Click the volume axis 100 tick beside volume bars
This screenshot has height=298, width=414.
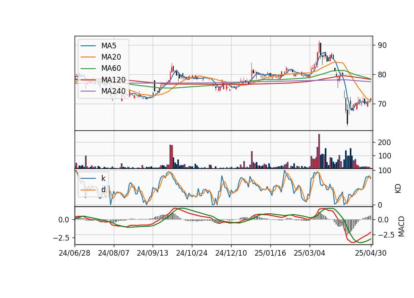(384, 156)
